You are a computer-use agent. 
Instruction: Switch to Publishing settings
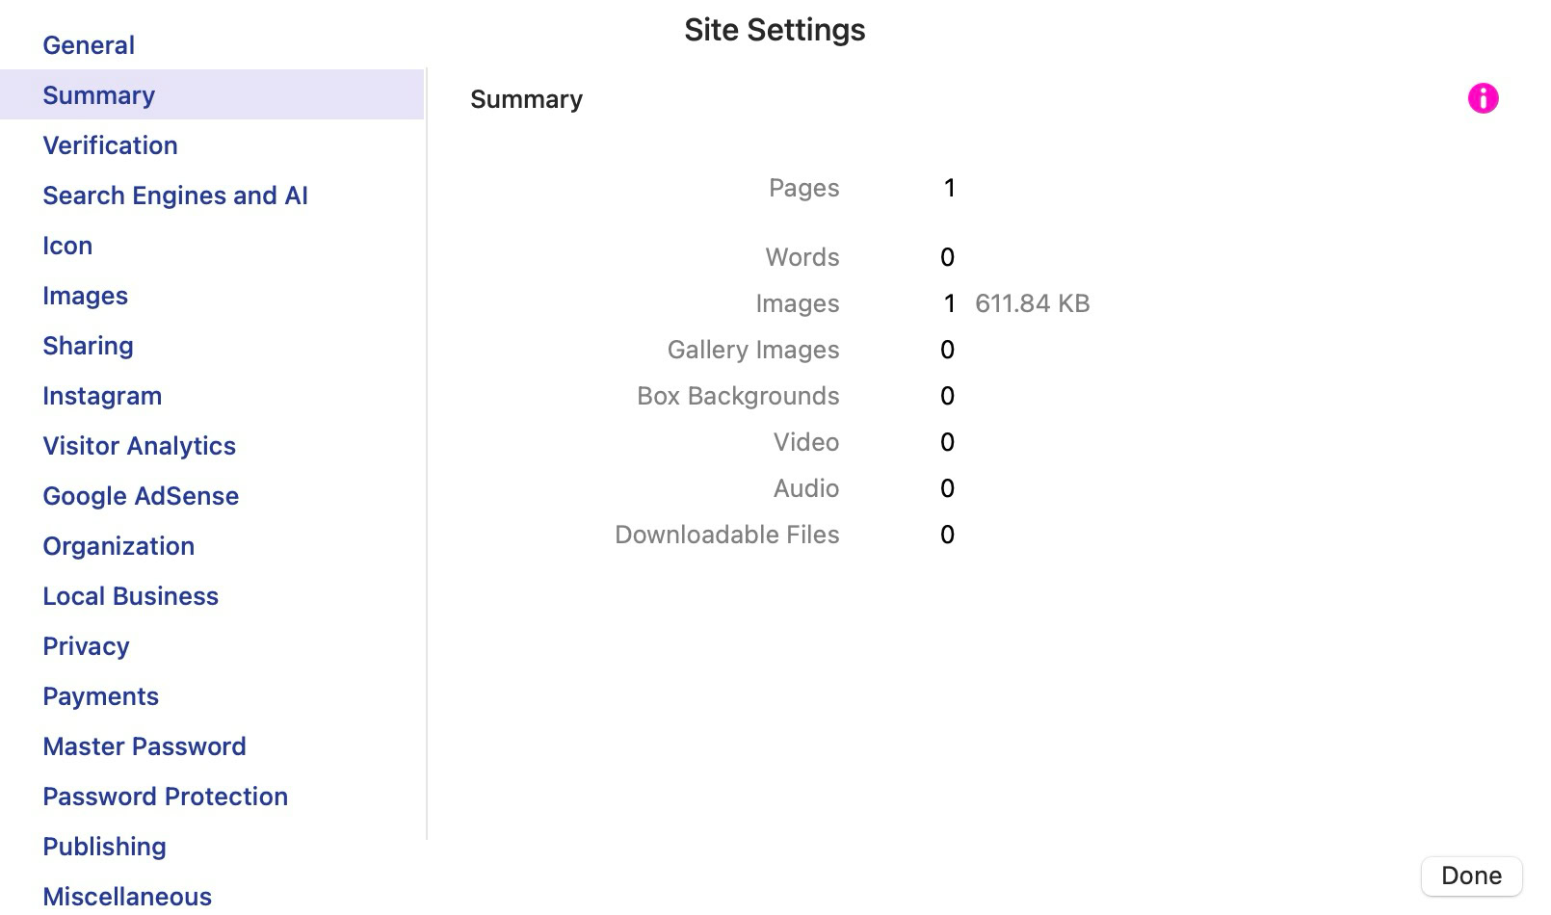104,847
